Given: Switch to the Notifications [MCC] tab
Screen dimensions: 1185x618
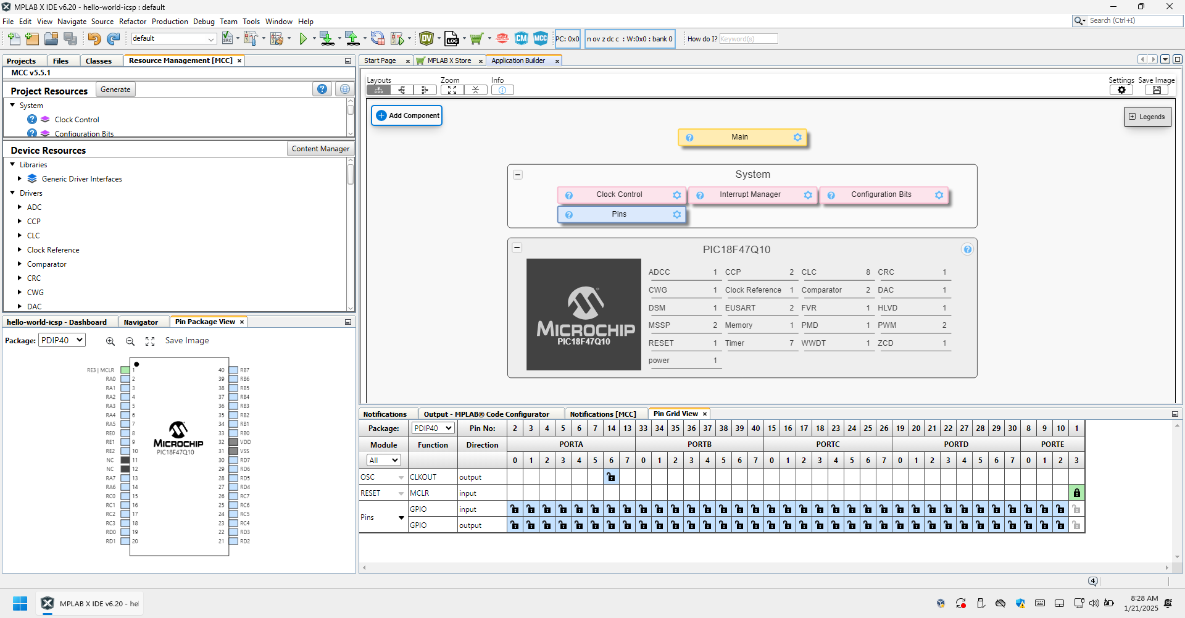Looking at the screenshot, I should point(602,414).
